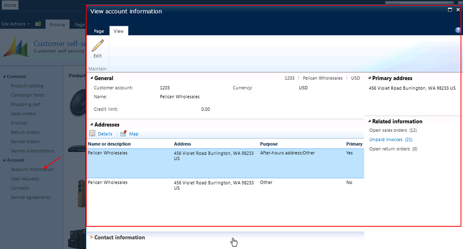Open the Open sales orders link
Image resolution: width=463 pixels, height=249 pixels.
(x=388, y=130)
